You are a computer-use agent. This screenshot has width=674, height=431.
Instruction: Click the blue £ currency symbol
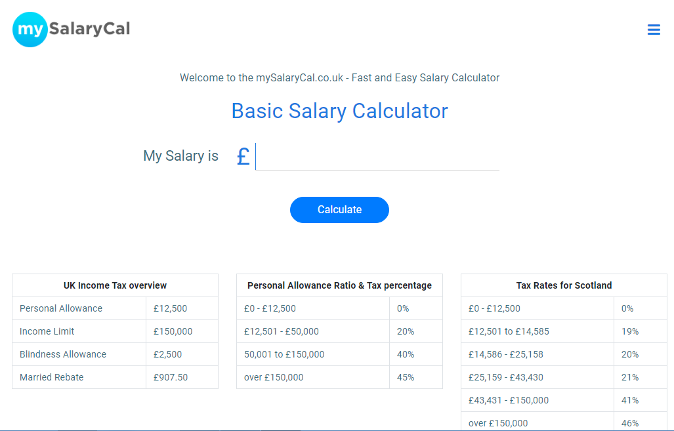(243, 155)
